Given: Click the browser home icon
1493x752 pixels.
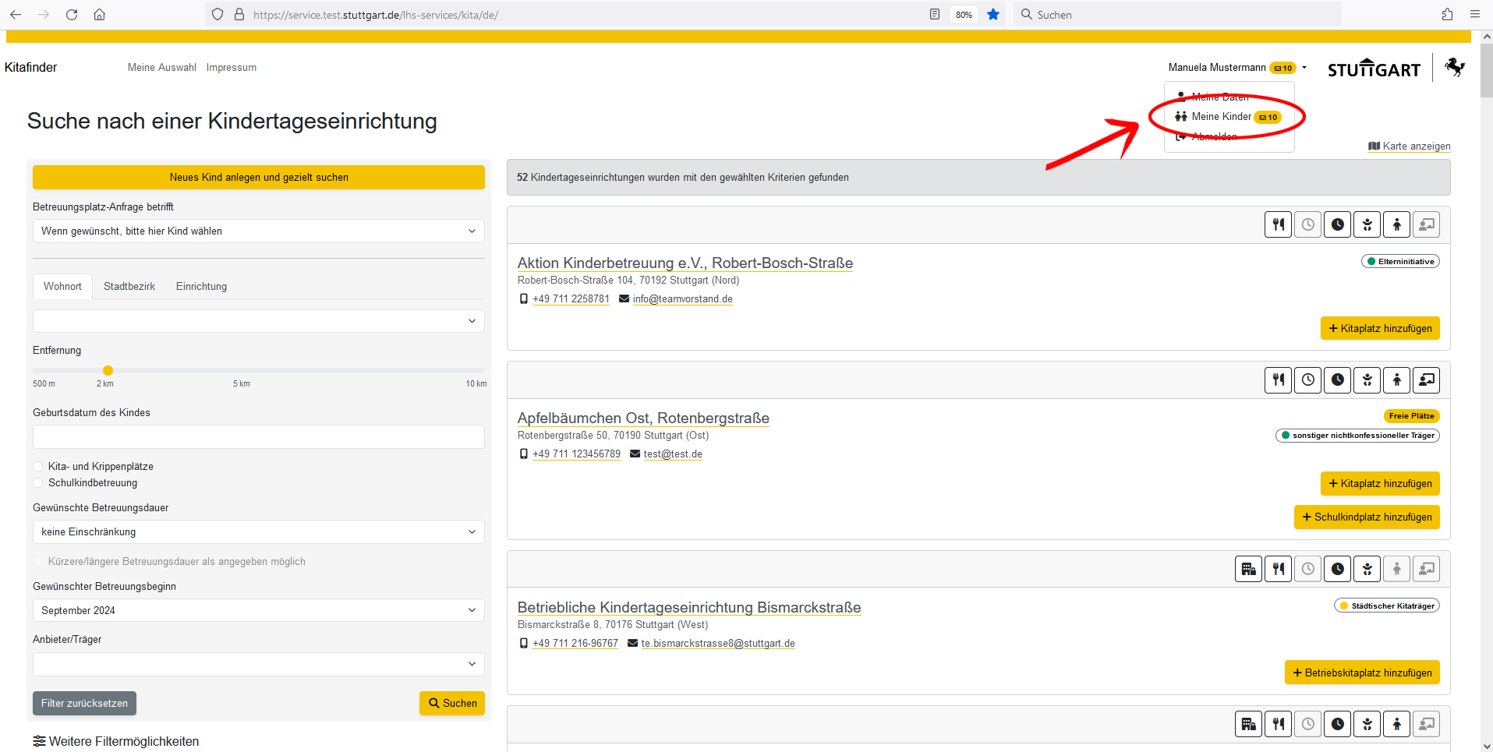Looking at the screenshot, I should tap(100, 14).
